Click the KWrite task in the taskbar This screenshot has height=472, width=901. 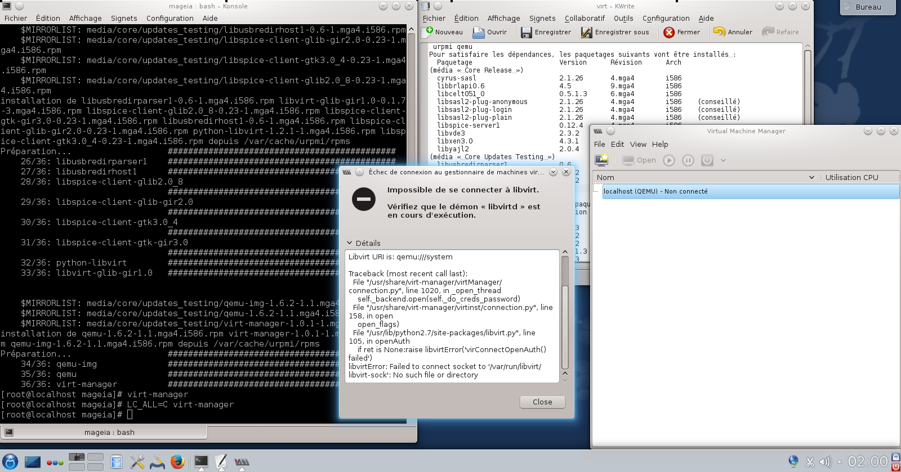[221, 462]
